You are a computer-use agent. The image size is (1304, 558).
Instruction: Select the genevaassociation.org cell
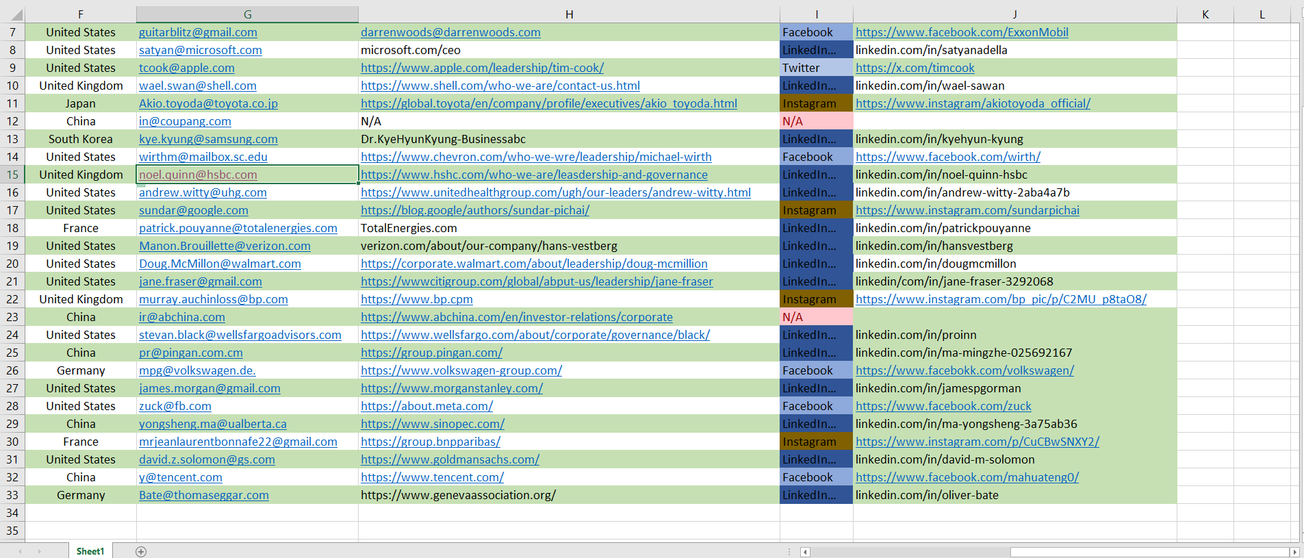(569, 495)
